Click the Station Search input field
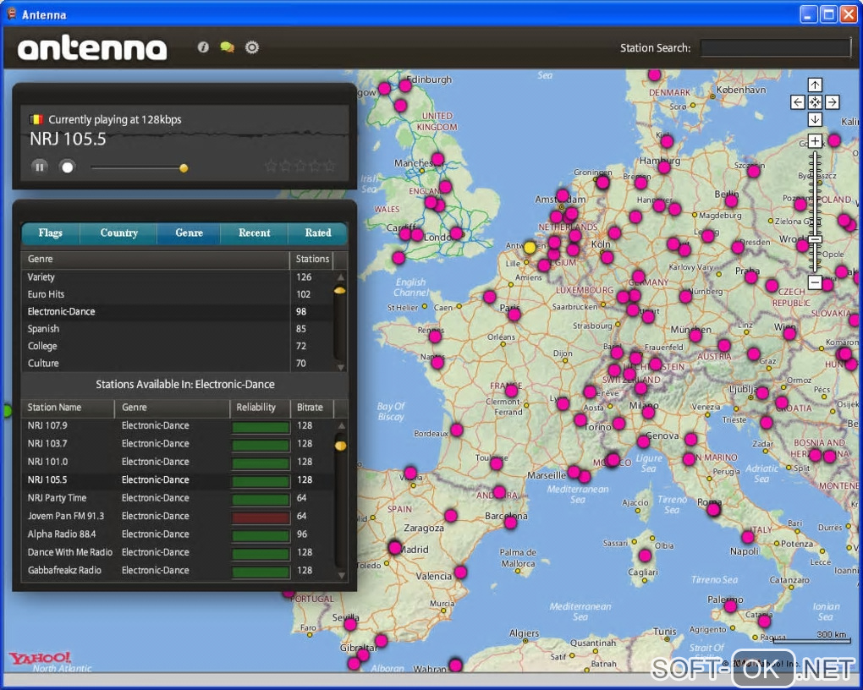 point(774,48)
